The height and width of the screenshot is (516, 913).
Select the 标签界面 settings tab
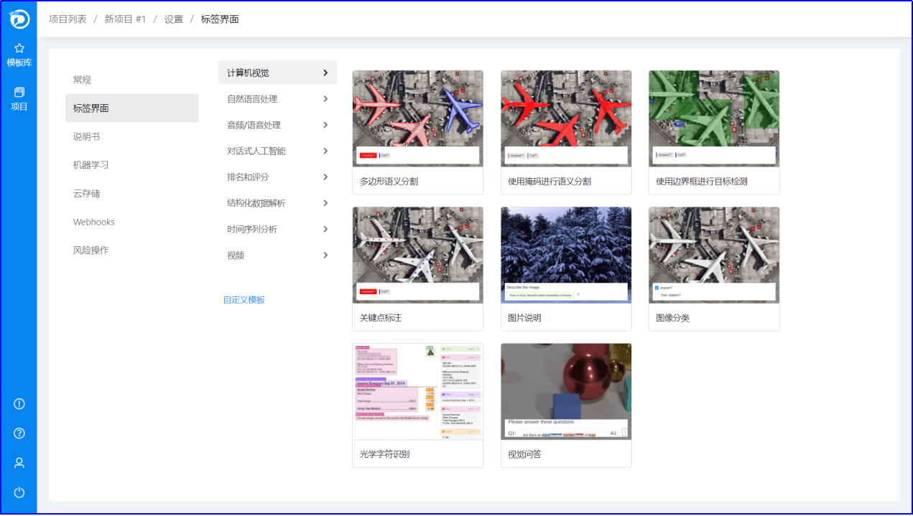point(131,108)
